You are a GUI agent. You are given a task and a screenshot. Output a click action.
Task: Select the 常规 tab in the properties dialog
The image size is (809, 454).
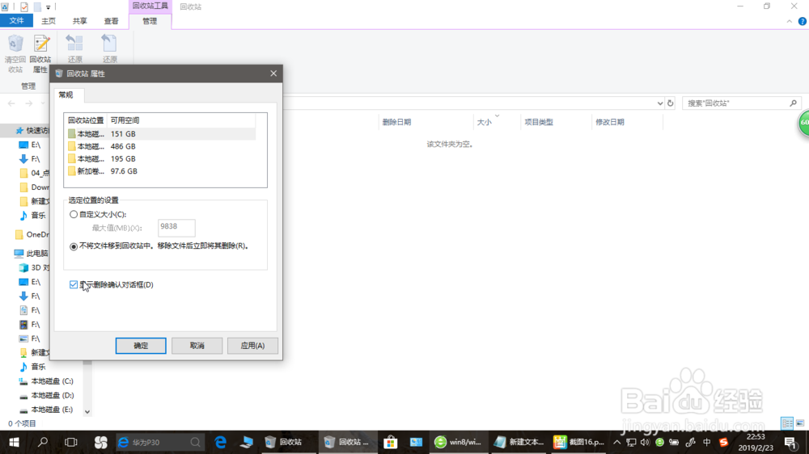(x=66, y=95)
